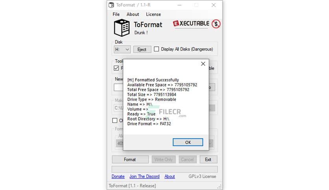Click the Format button
The image size is (329, 190).
point(130,159)
